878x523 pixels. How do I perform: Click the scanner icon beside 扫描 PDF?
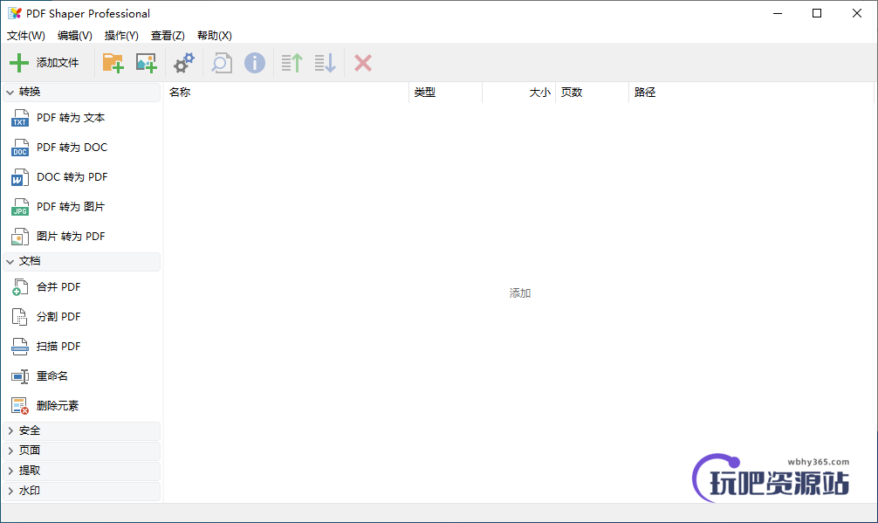(20, 347)
